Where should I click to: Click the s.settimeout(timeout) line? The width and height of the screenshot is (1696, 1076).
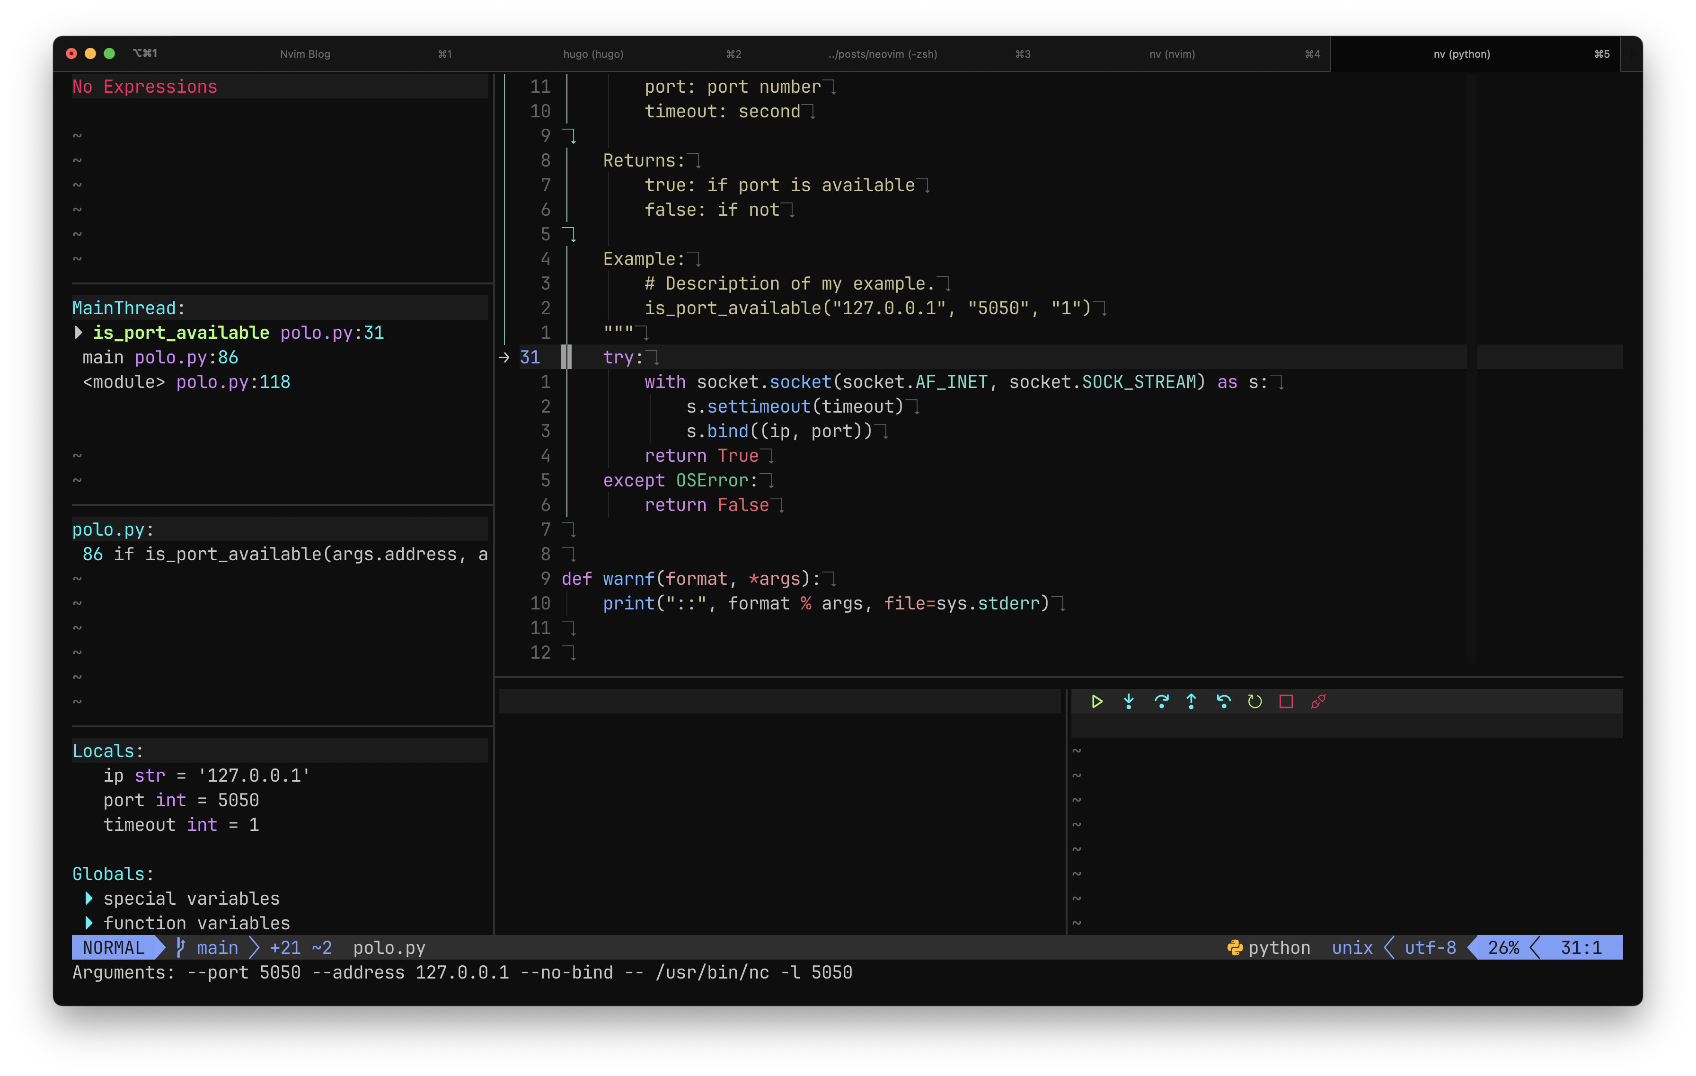point(795,407)
